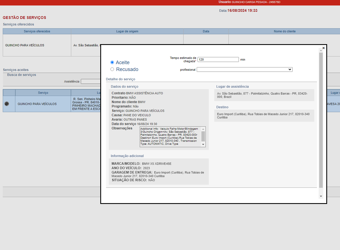Image resolution: width=340 pixels, height=250 pixels.
Task: Select the Recusado radio option
Action: [x=112, y=69]
